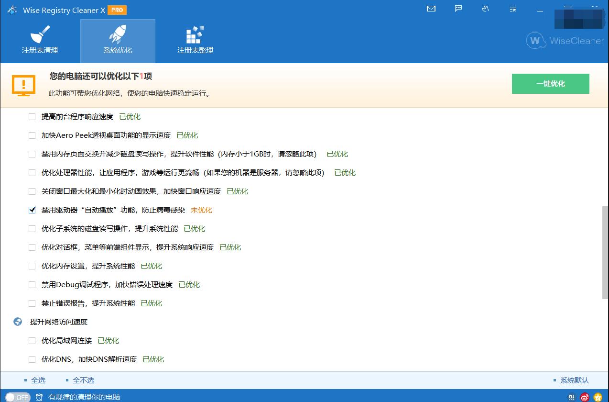Open the menu list icon in title bar
This screenshot has height=402, width=609.
point(513,9)
